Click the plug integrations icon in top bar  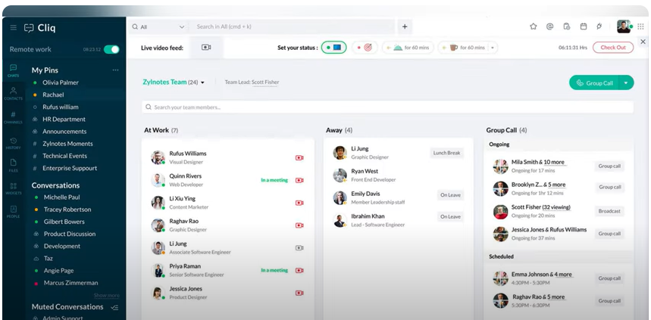[599, 26]
